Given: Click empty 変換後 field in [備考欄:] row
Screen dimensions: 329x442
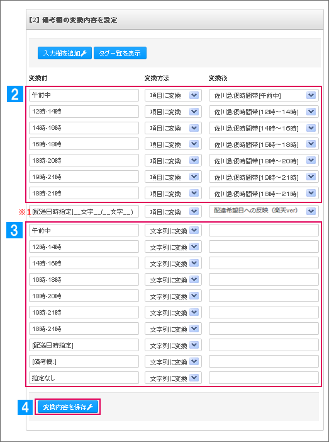Looking at the screenshot, I should pos(264,361).
